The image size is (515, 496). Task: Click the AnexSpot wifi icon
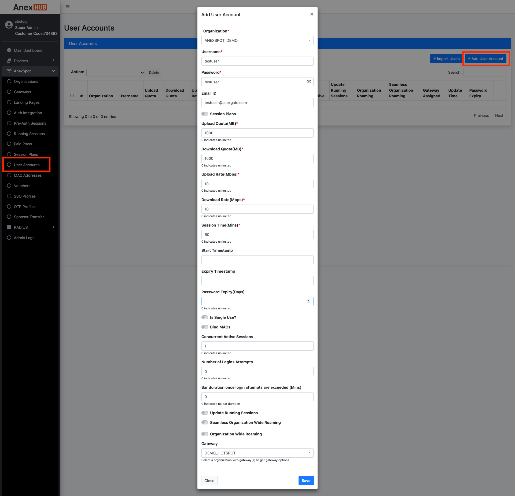[x=9, y=71]
